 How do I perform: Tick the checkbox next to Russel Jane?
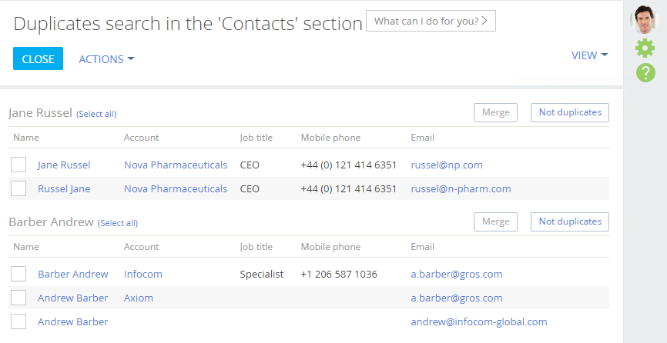click(x=18, y=188)
